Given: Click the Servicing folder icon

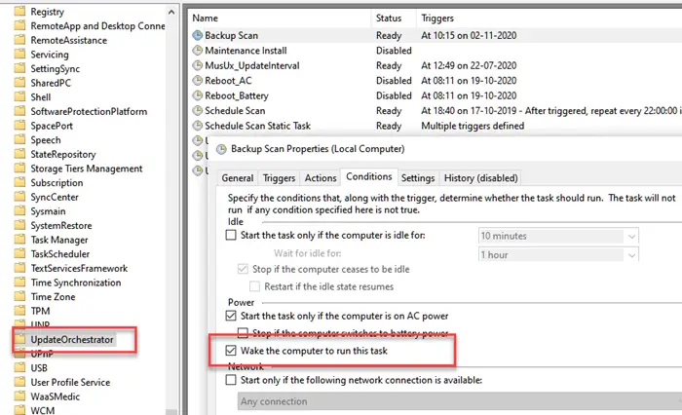Looking at the screenshot, I should (19, 55).
